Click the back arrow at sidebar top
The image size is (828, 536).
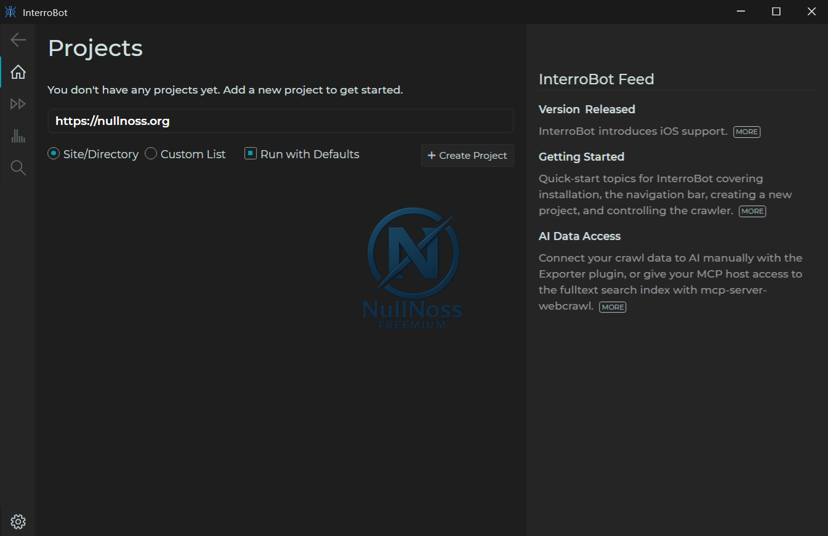(x=18, y=39)
